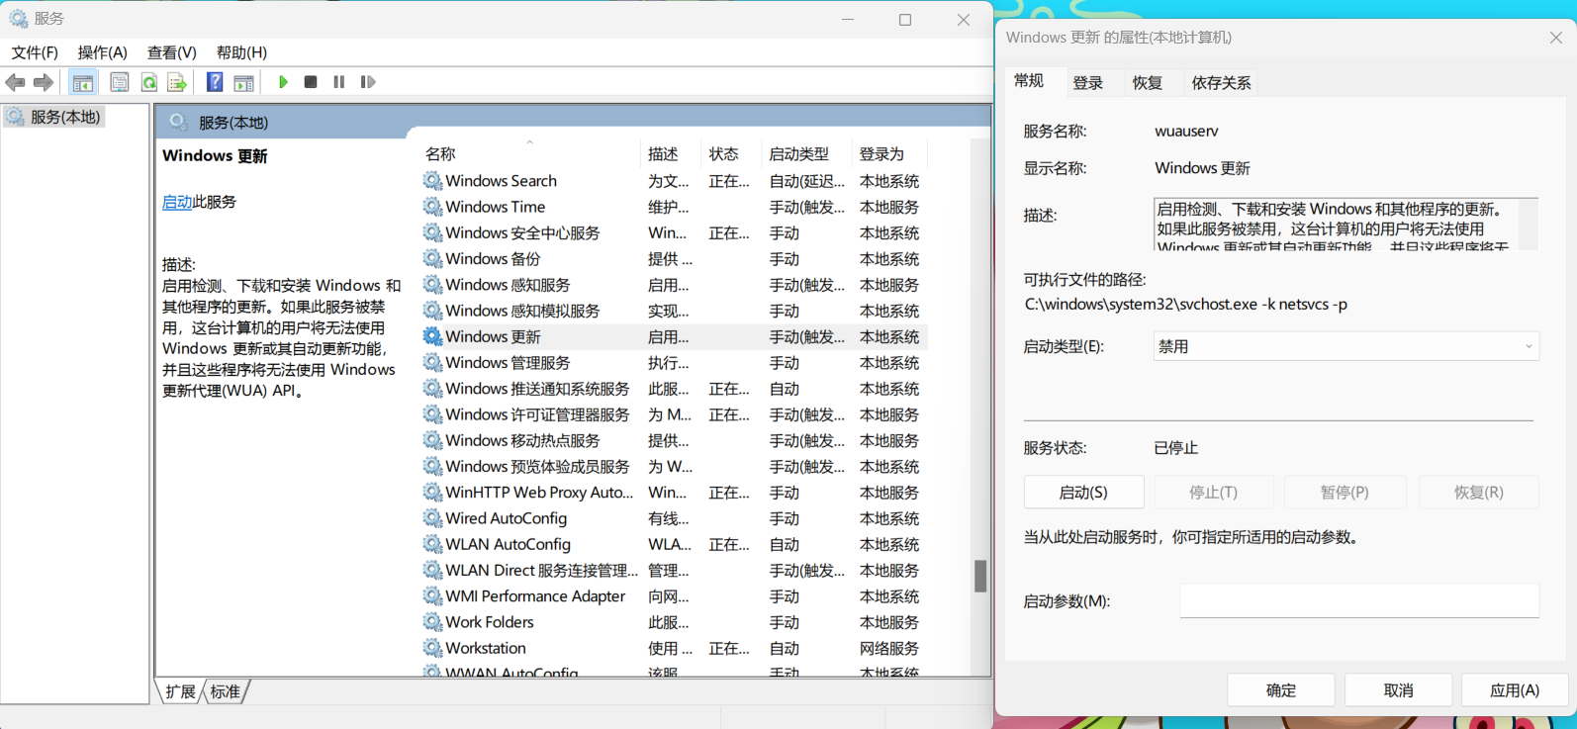Toggle the show/hide console tree icon

coord(83,82)
